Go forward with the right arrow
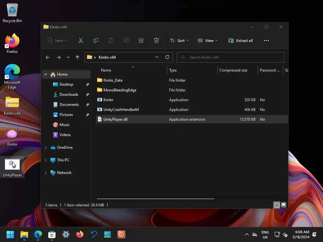Screen dimensions: 323x242 [58, 57]
